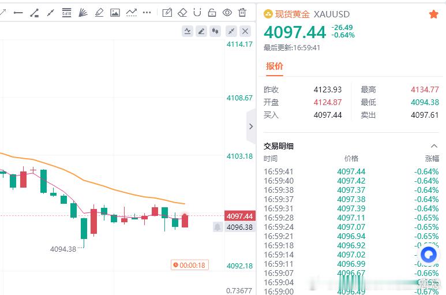Shrink the chart from fullscreen

(x=231, y=31)
